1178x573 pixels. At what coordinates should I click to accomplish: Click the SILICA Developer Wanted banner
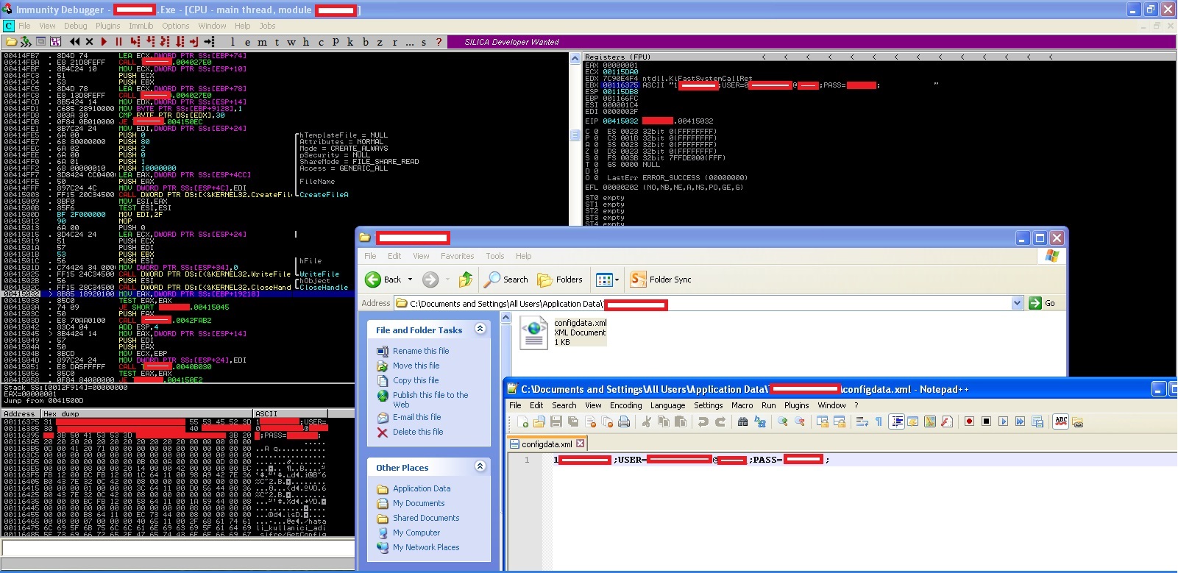point(511,42)
